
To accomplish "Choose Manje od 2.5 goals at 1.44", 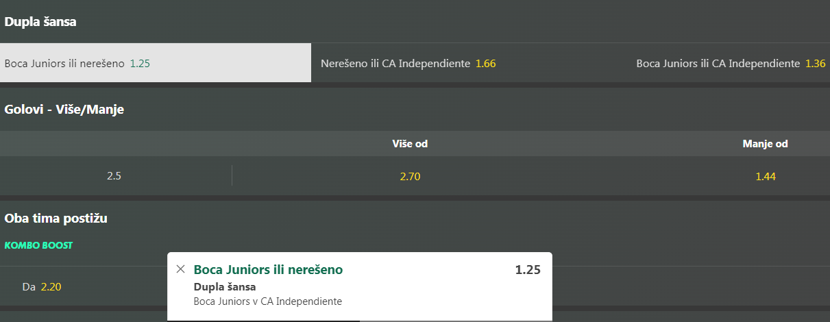I will (x=765, y=176).
